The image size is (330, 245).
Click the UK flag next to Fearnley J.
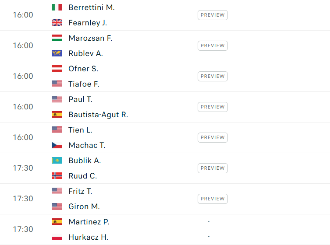pos(57,23)
